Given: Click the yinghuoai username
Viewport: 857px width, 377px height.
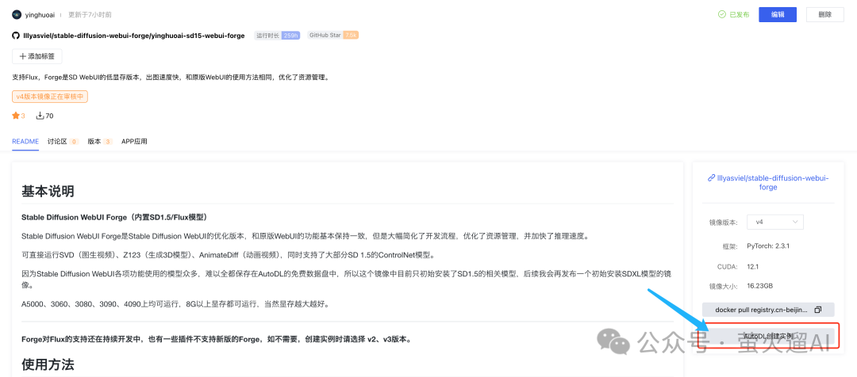Looking at the screenshot, I should (41, 15).
